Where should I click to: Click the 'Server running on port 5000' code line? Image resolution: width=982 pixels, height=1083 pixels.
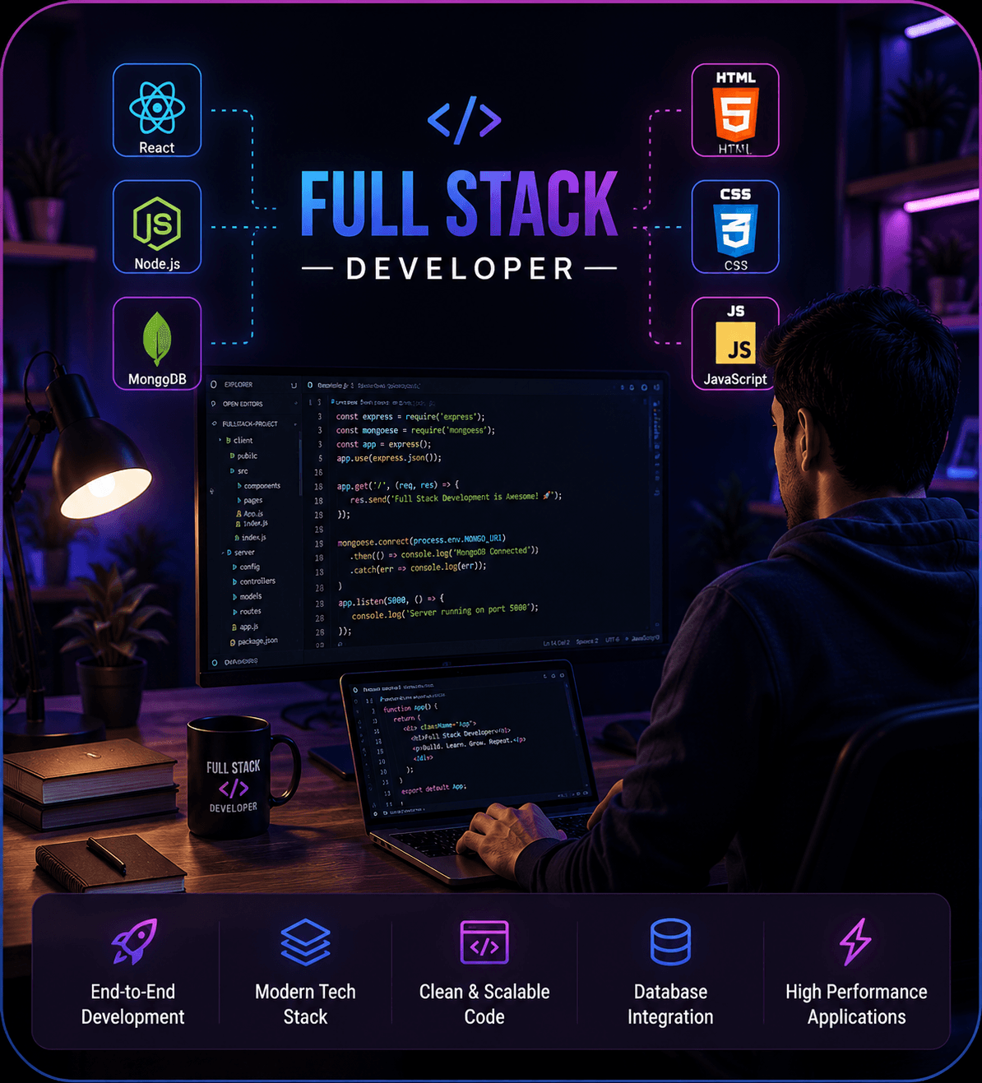pyautogui.click(x=445, y=612)
